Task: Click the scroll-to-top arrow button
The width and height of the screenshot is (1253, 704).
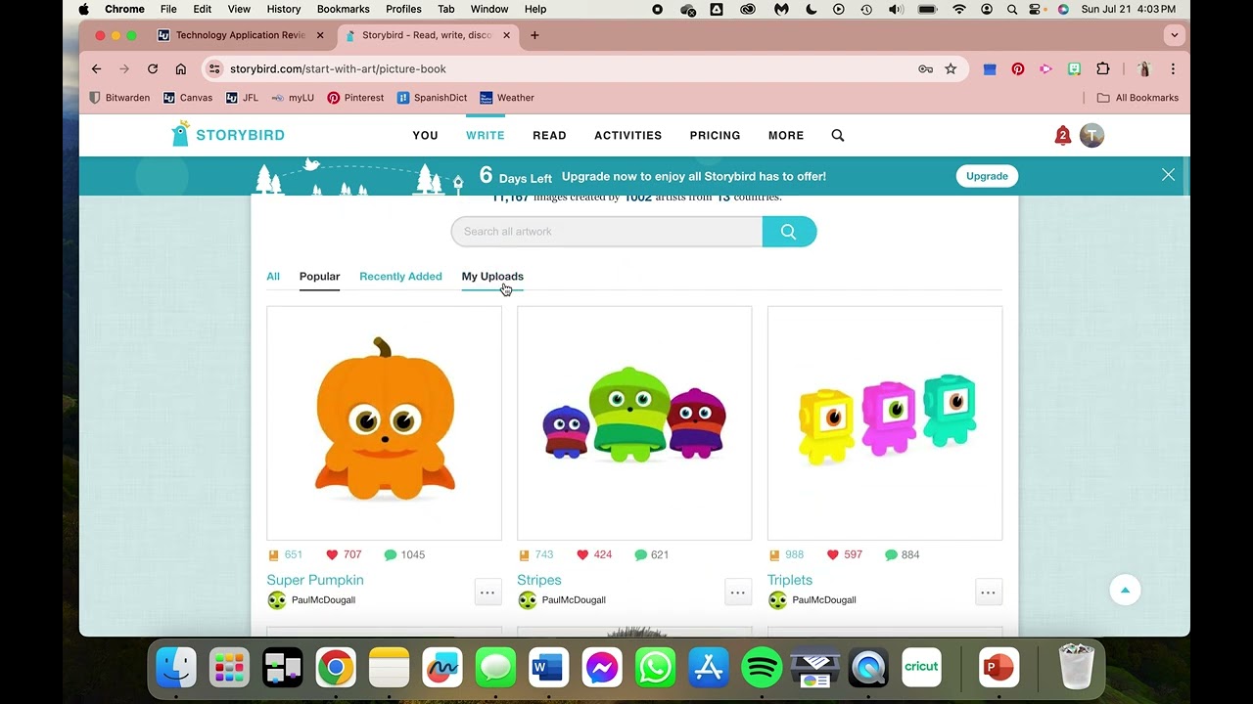Action: (x=1125, y=590)
